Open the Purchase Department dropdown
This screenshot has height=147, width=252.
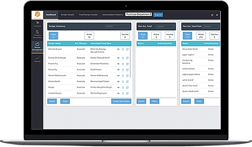click(x=139, y=14)
